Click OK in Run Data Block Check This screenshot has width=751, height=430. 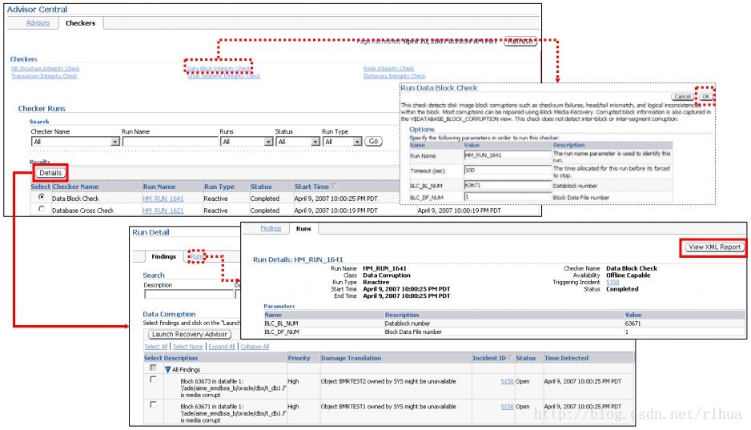pos(705,96)
